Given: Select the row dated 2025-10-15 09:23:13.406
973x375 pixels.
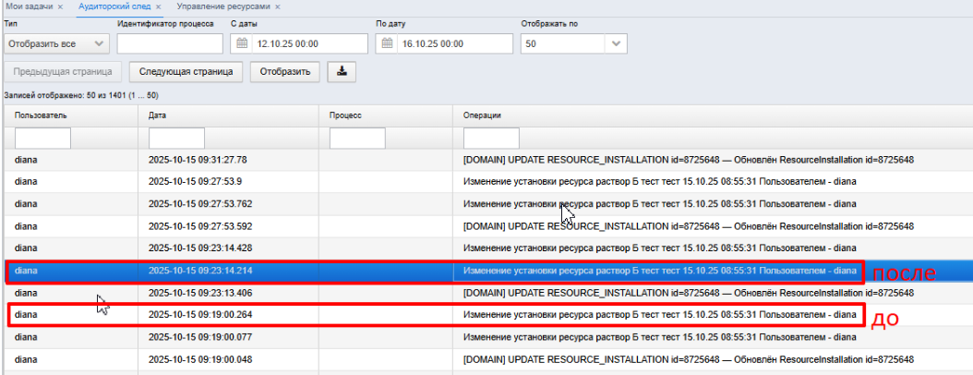Looking at the screenshot, I should click(x=488, y=292).
